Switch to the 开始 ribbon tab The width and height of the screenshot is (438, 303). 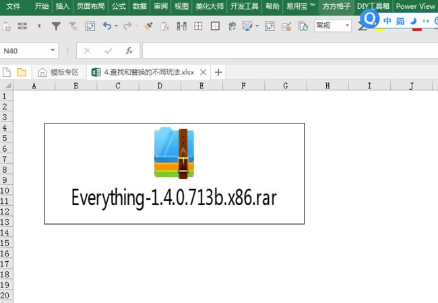tap(42, 6)
